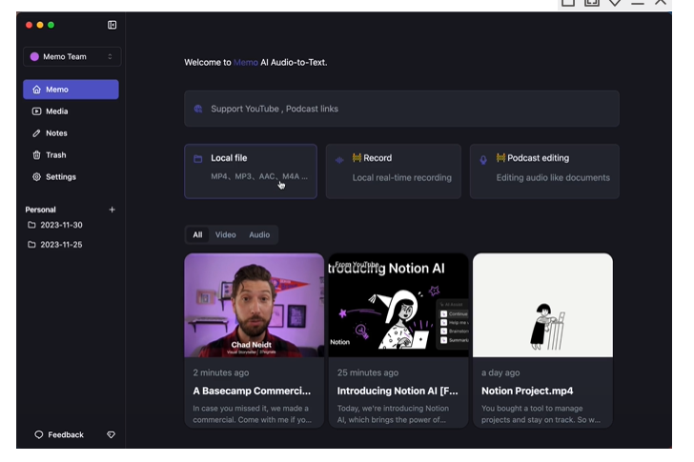Screen dimensions: 694x462
Task: Click the trash bin icon
Action: [37, 155]
